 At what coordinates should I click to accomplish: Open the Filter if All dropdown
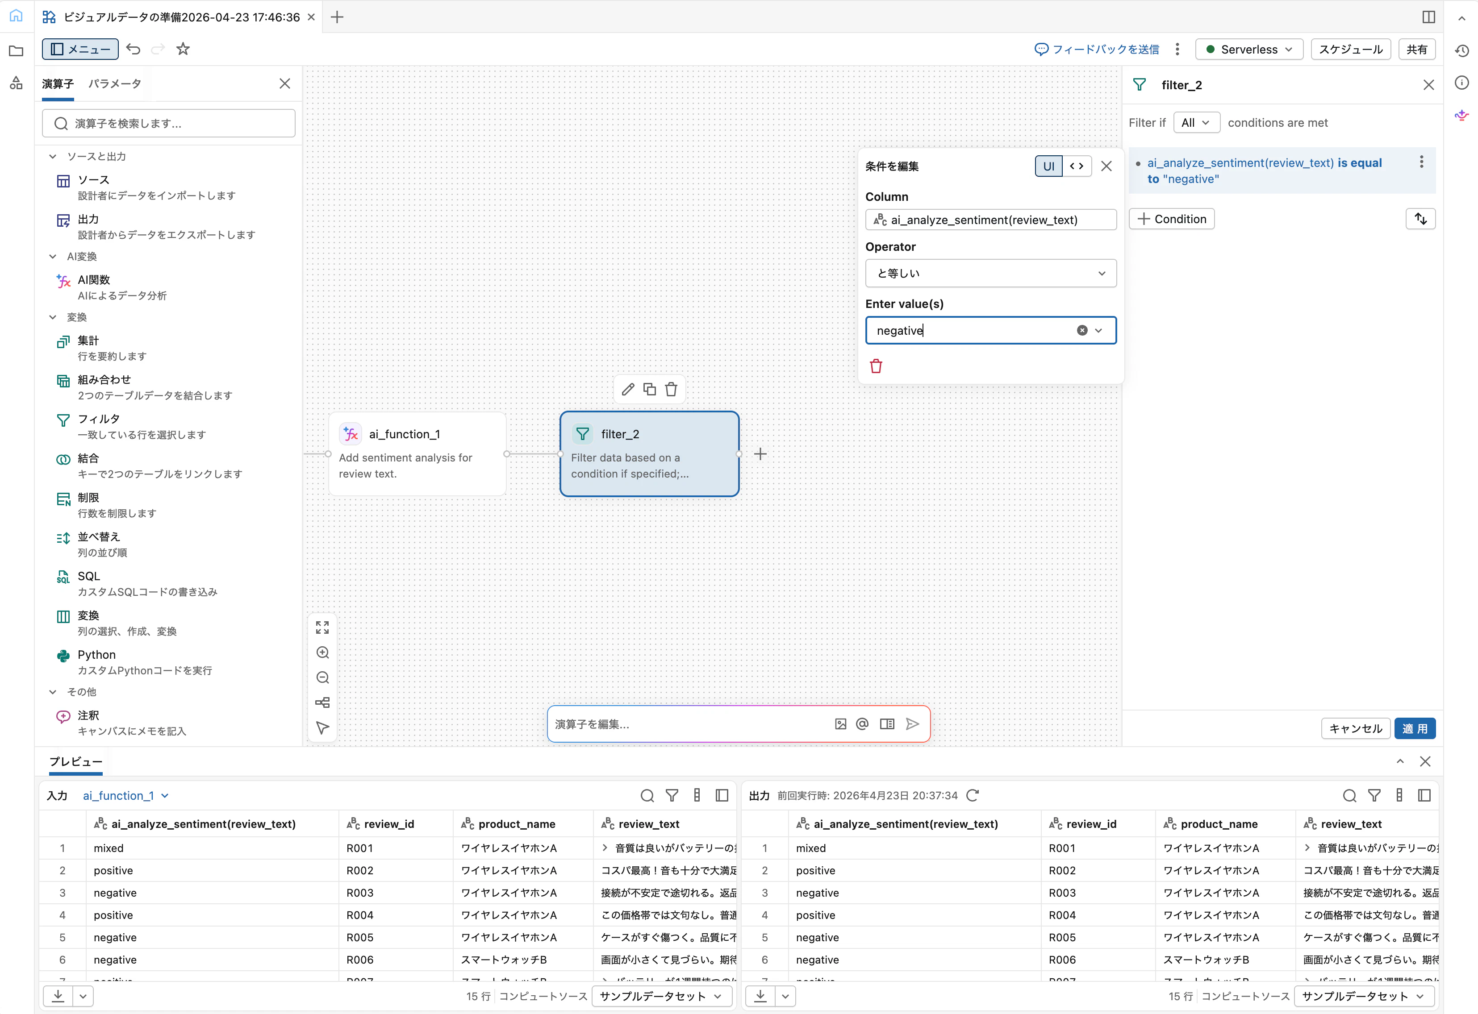tap(1196, 123)
